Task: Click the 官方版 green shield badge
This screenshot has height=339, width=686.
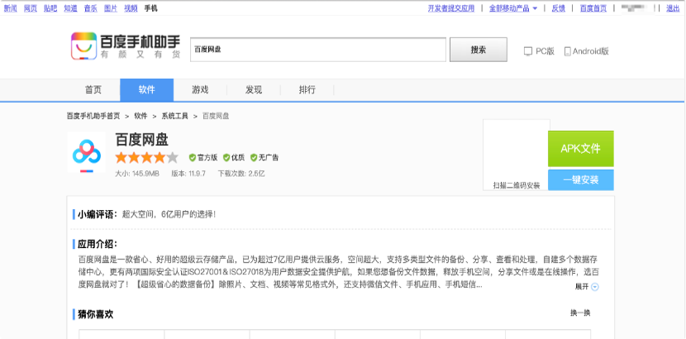Action: [x=192, y=157]
